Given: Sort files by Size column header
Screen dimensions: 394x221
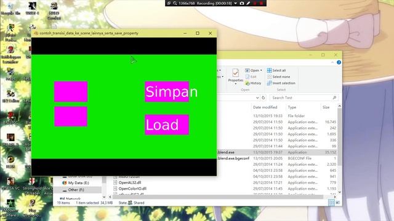Looking at the screenshot, I should (x=326, y=107).
